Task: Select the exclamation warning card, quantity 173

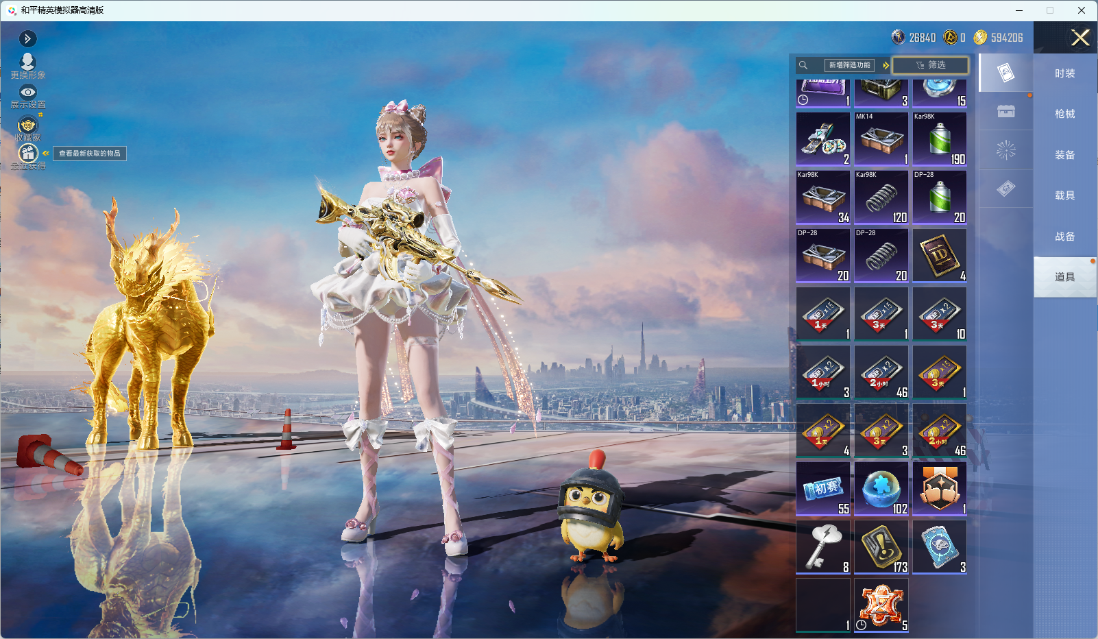Action: tap(881, 547)
